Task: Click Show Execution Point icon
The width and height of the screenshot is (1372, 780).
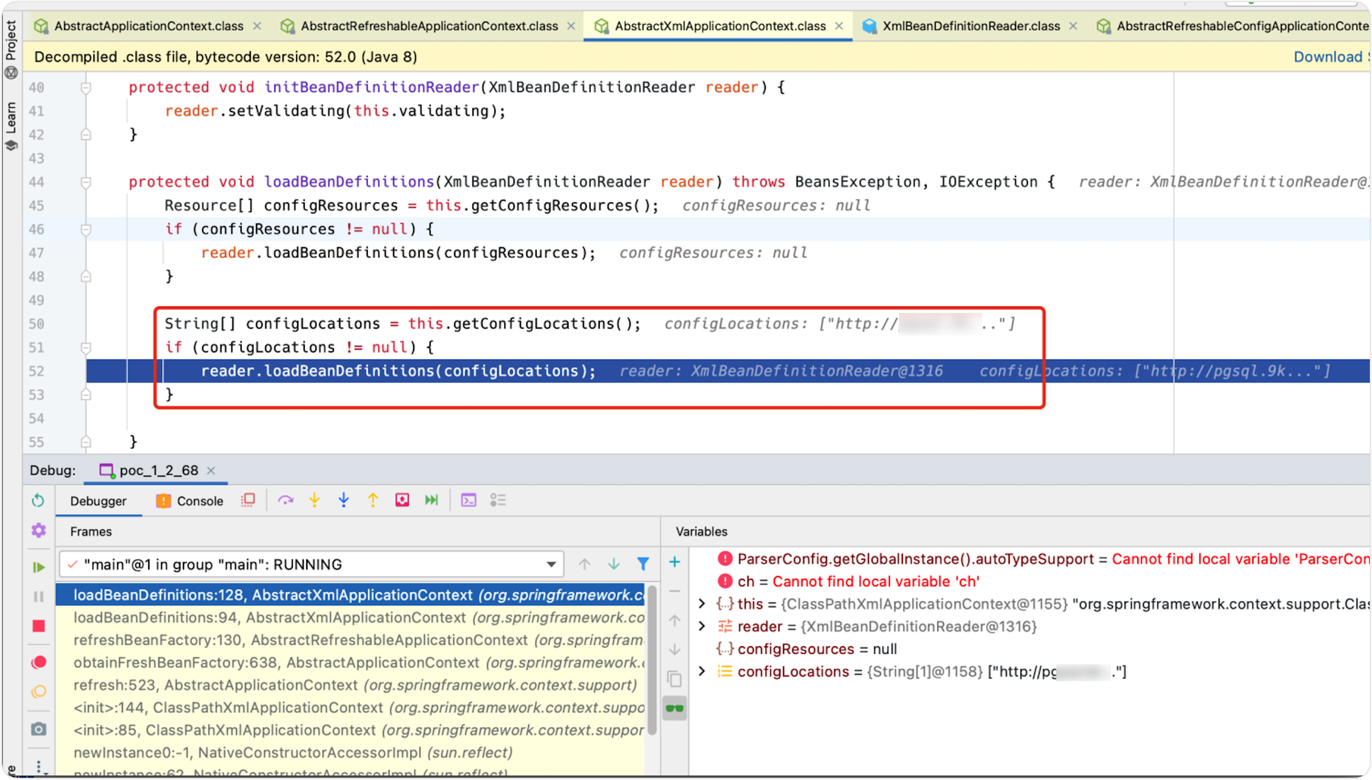Action: tap(248, 501)
